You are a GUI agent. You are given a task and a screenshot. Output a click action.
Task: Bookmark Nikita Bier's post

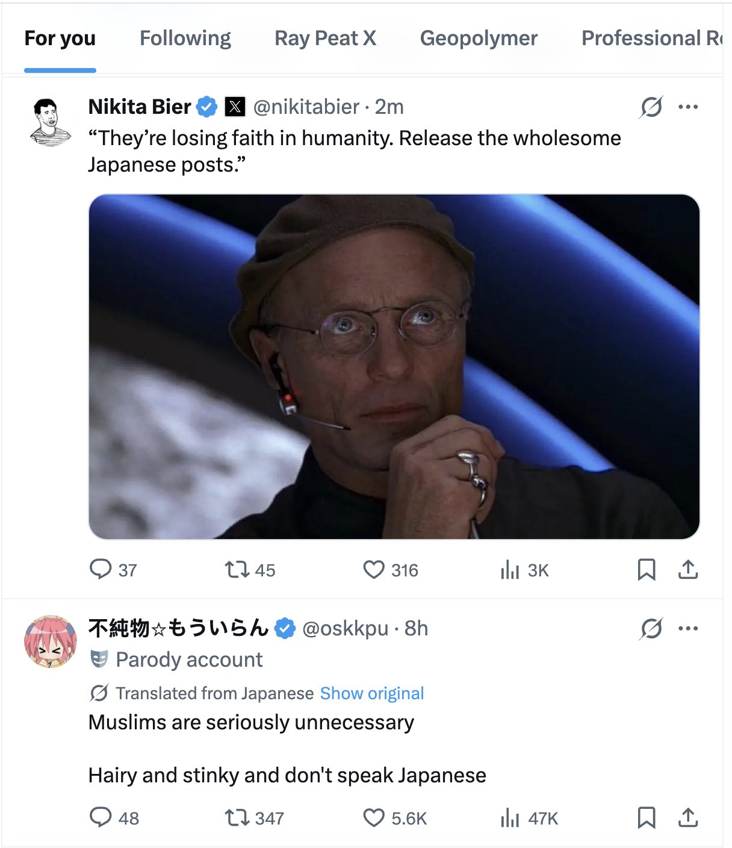pyautogui.click(x=647, y=569)
